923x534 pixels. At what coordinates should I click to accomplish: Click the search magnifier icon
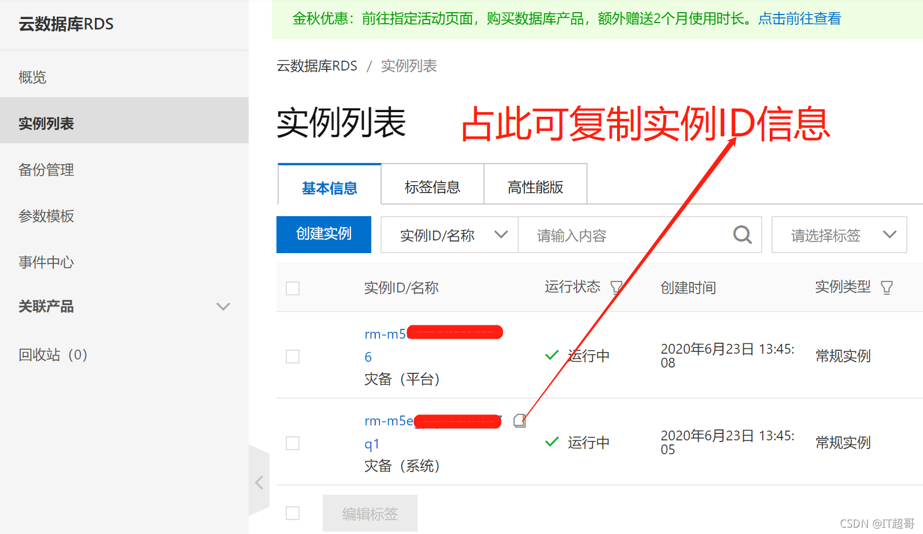(x=743, y=235)
